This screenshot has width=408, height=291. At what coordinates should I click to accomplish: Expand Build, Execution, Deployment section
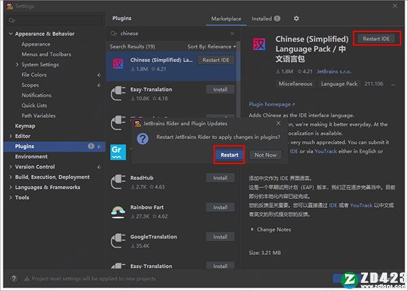coord(11,177)
